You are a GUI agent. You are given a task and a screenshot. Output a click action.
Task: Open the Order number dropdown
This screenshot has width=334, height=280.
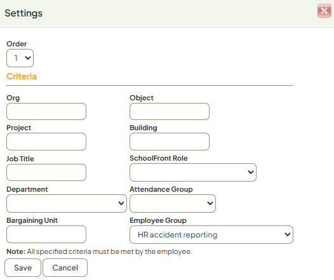click(x=20, y=58)
